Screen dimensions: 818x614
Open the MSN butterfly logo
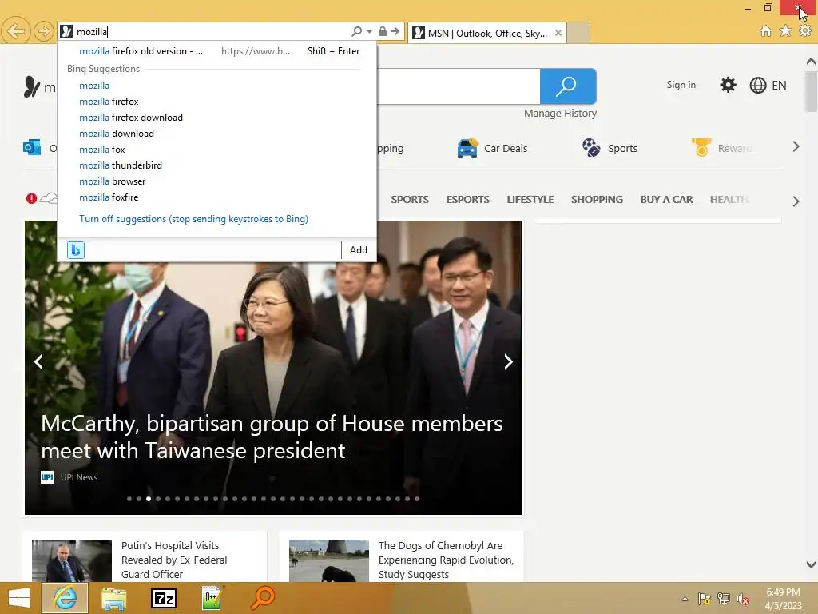point(32,86)
